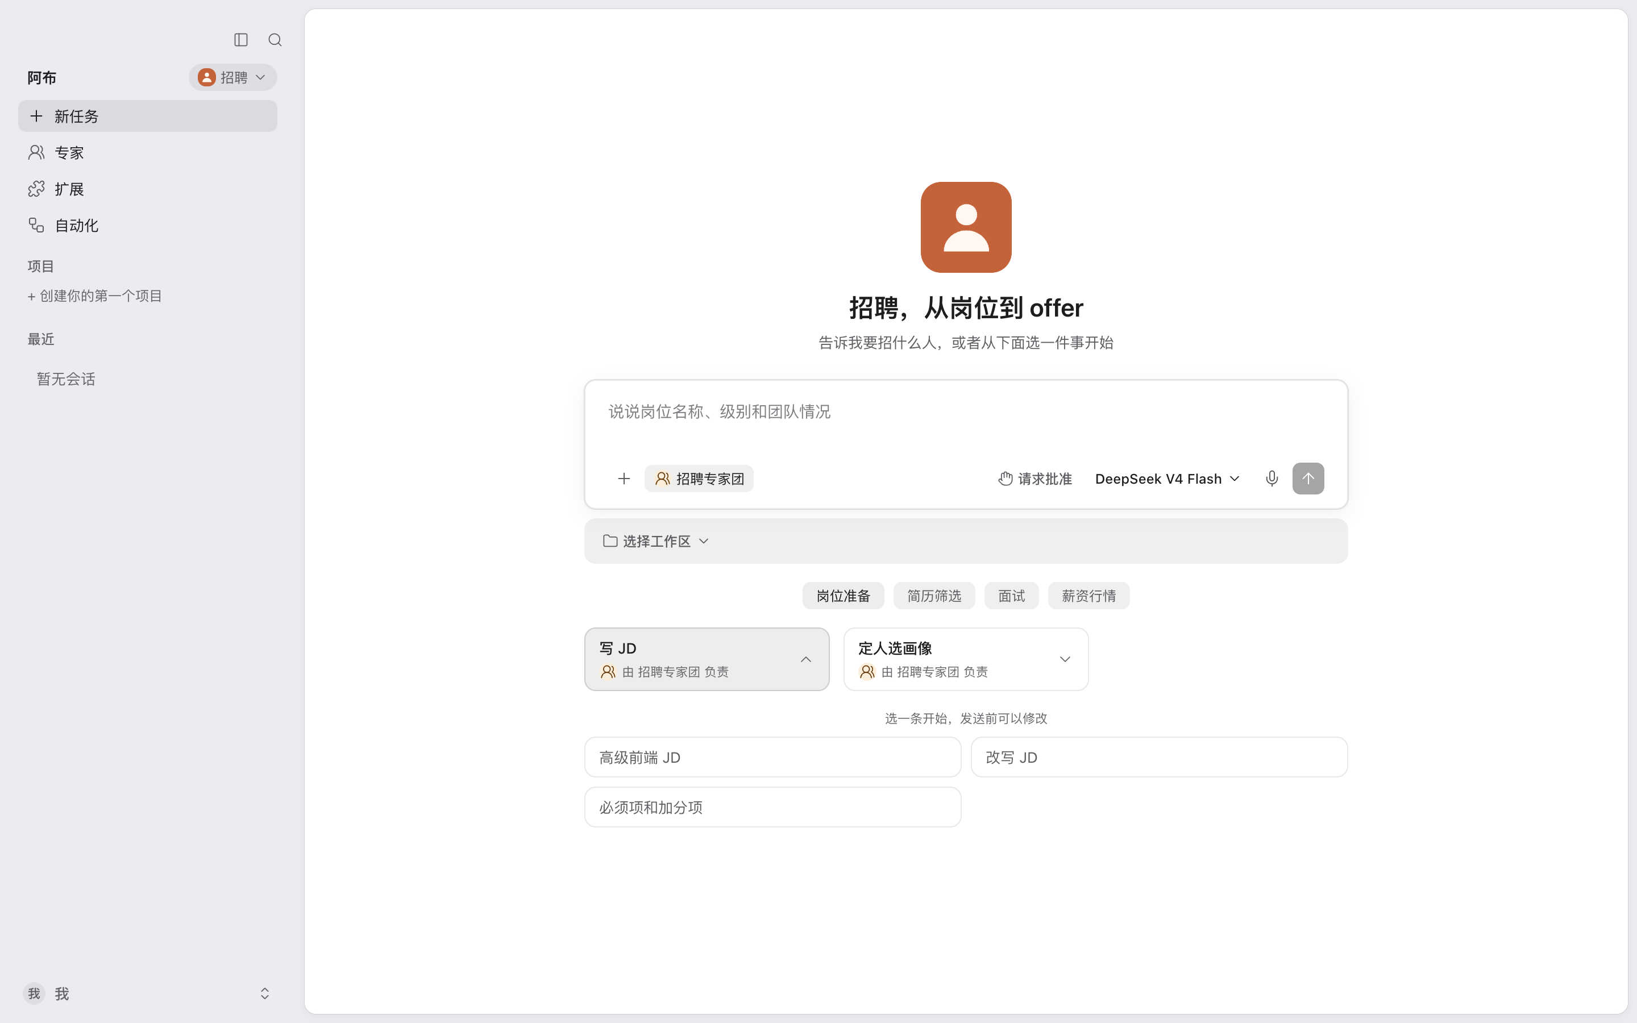Open the 扩展 section

click(x=147, y=189)
